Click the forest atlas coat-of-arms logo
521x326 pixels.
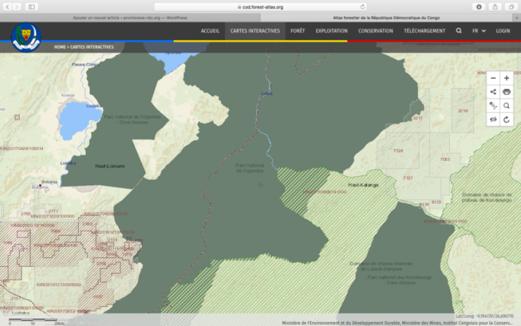(x=26, y=37)
